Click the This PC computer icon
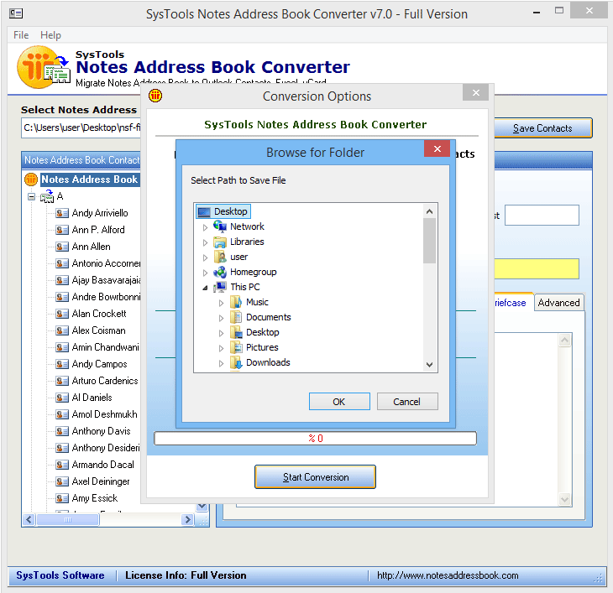Image resolution: width=613 pixels, height=593 pixels. [x=220, y=287]
